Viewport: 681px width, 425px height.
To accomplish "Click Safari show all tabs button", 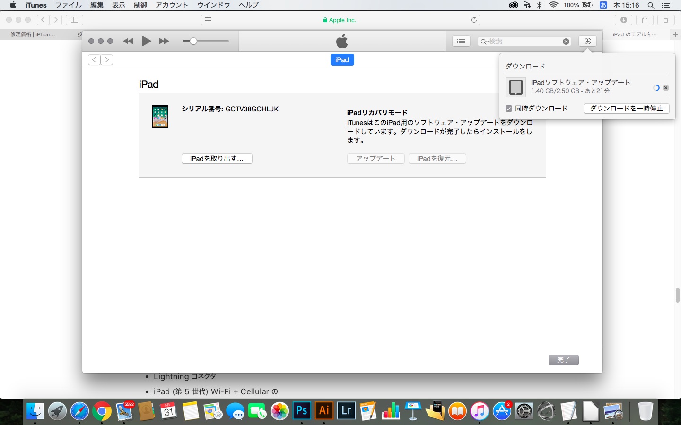I will [666, 20].
